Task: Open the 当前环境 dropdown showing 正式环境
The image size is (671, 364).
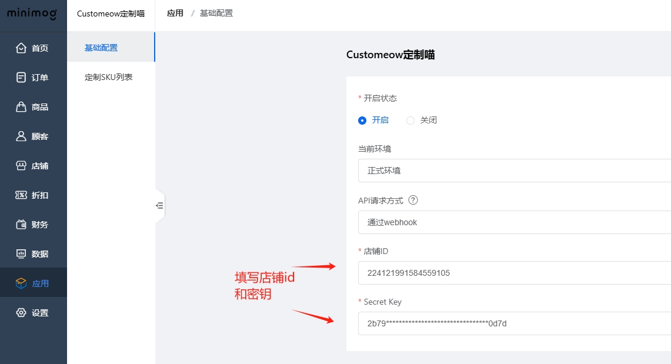Action: [515, 171]
